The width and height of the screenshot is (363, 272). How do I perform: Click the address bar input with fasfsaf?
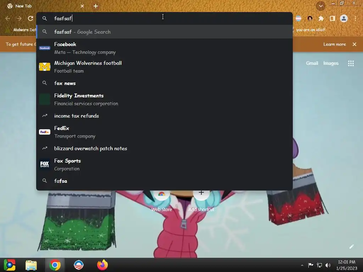(164, 18)
